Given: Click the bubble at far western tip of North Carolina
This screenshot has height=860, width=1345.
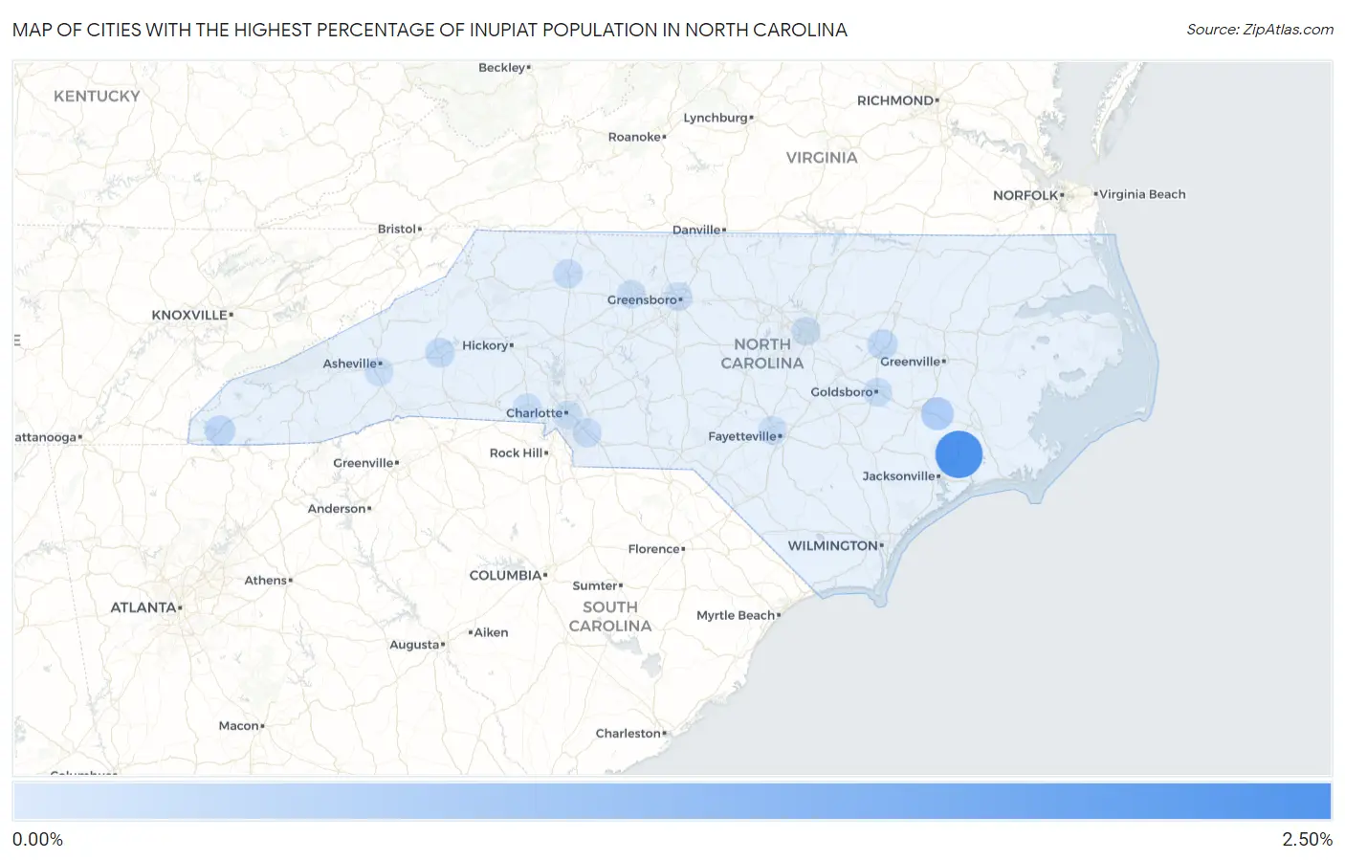Looking at the screenshot, I should [x=220, y=430].
